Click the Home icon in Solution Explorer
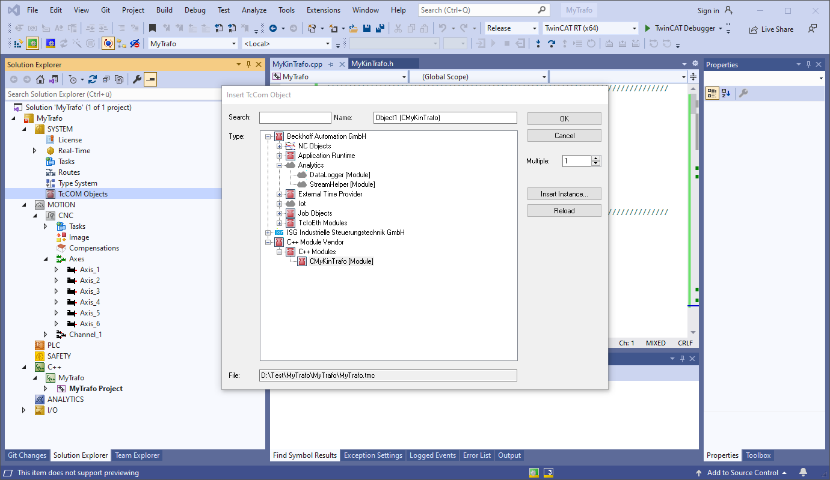This screenshot has height=480, width=830. pos(40,79)
